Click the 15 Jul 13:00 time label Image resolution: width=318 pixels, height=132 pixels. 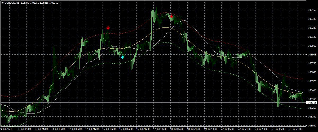(x=109, y=129)
